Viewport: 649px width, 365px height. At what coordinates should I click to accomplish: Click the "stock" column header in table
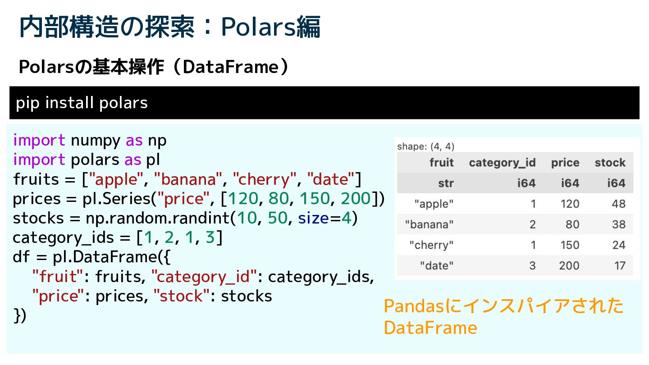click(x=610, y=163)
